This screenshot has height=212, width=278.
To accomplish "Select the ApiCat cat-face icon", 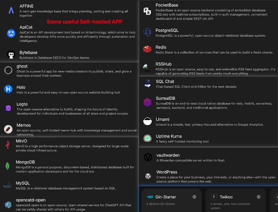I will [x=11, y=33].
